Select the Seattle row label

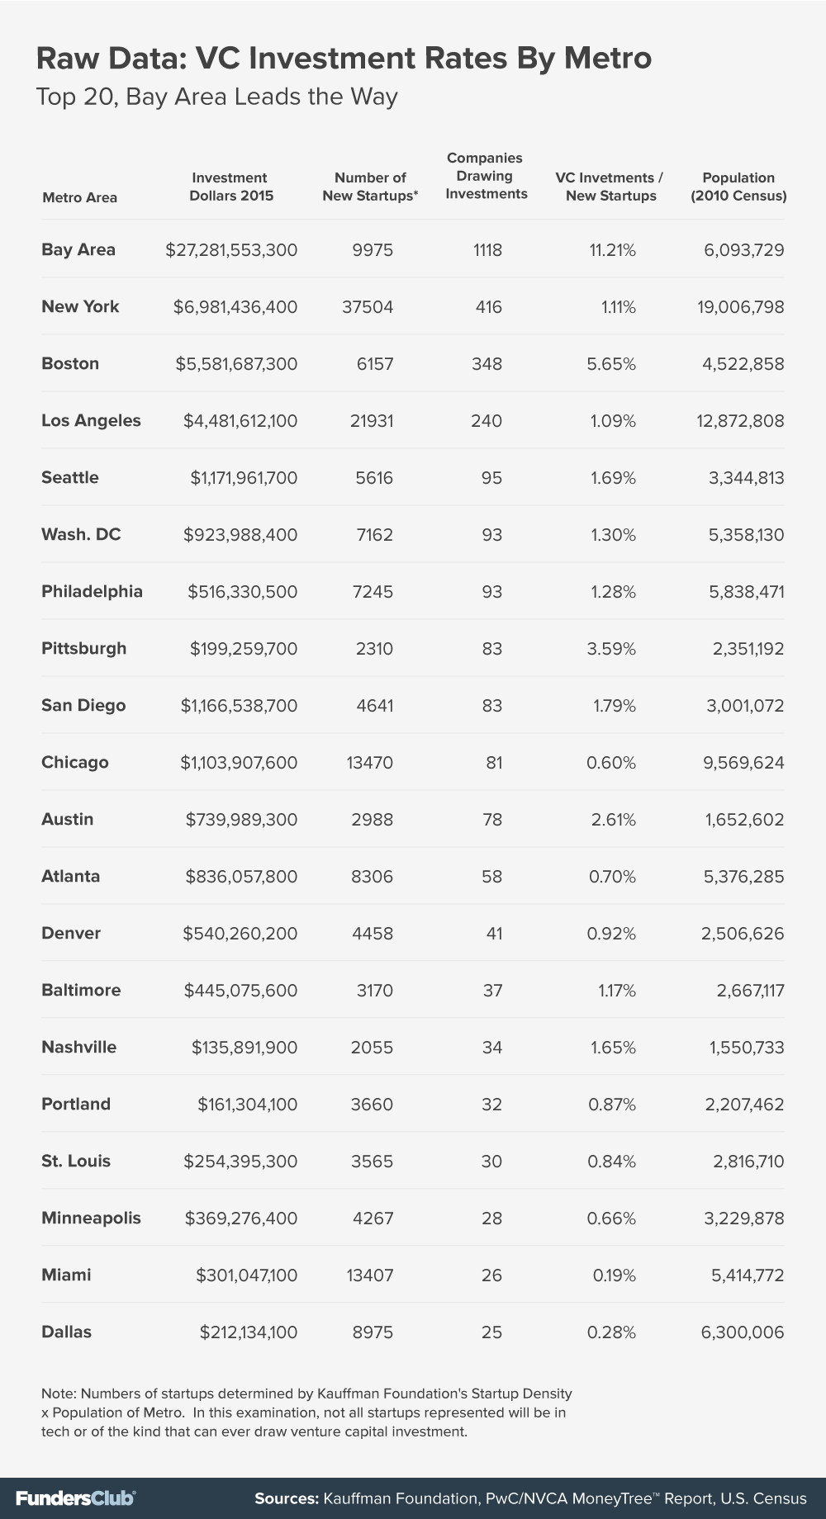click(70, 477)
